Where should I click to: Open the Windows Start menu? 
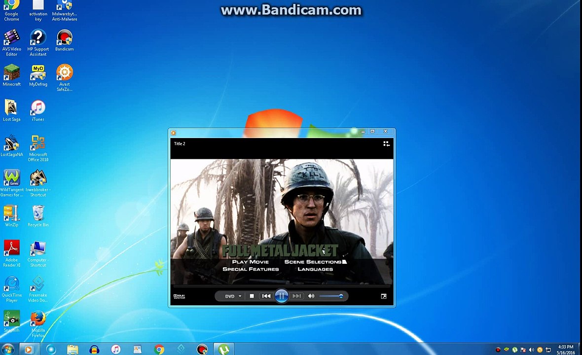7,349
